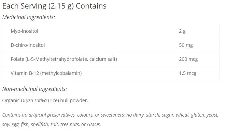
Task: Select the 50 mg dosage value
Action: (186, 45)
